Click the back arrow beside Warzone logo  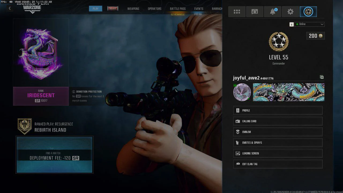point(10,8)
